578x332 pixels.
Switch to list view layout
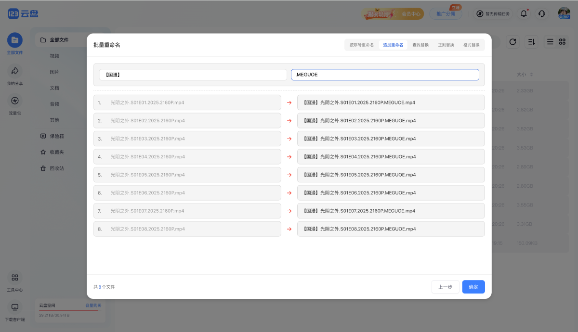[x=550, y=42]
